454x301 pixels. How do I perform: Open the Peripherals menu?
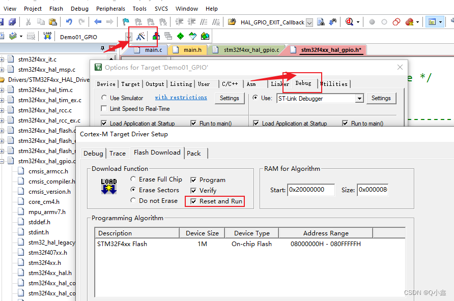coord(110,9)
